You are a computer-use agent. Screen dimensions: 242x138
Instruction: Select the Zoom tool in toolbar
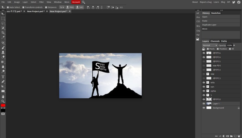(x=3, y=101)
